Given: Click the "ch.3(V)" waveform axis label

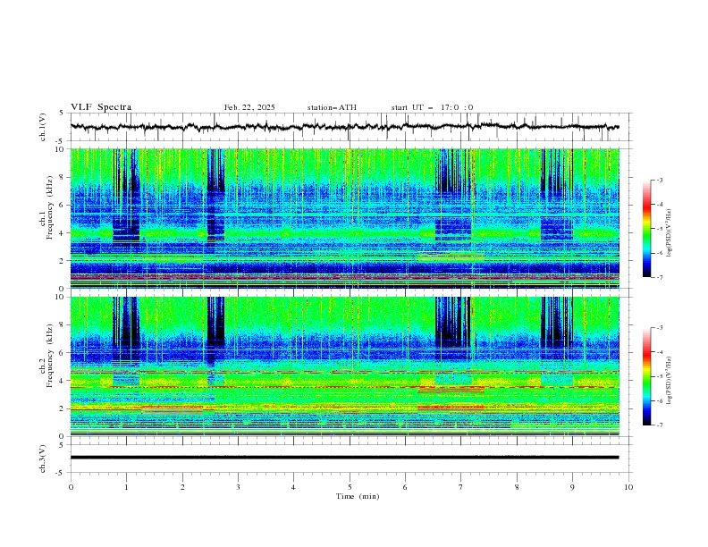Looking at the screenshot, I should click(x=43, y=459).
